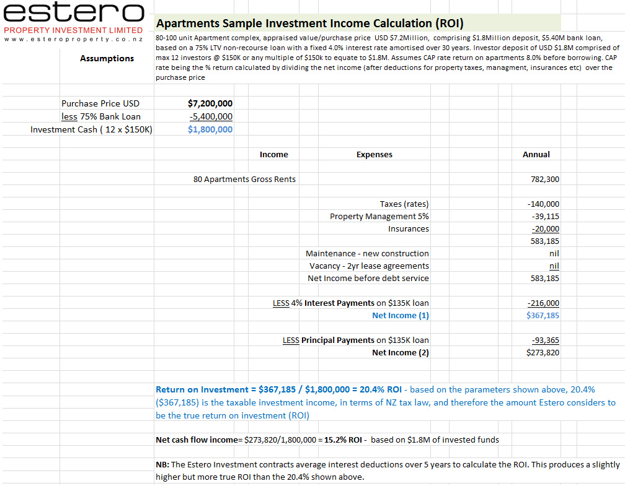Select the bold Net Income (2) label

click(401, 352)
